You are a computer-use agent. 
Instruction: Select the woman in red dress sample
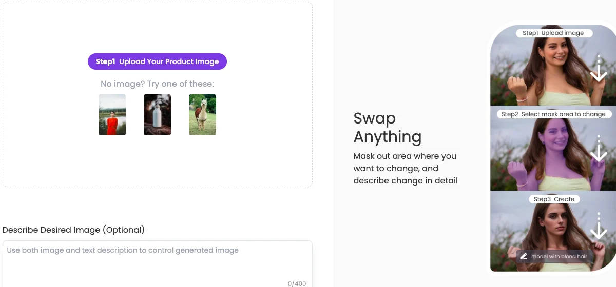(112, 115)
